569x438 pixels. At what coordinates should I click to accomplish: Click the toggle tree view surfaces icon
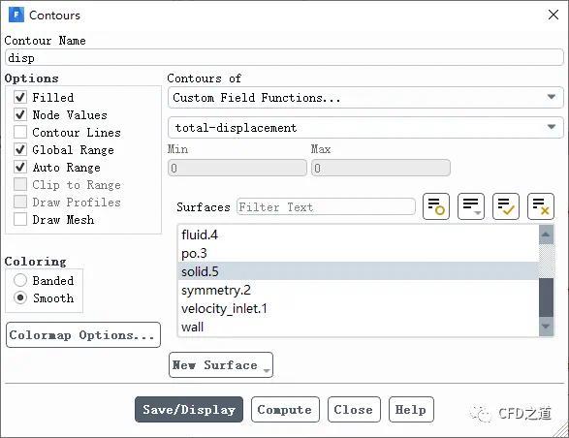coord(436,206)
